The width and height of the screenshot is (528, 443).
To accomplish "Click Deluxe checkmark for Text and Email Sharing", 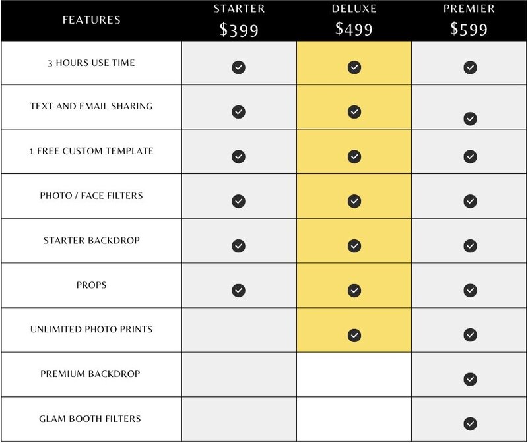I will 354,111.
